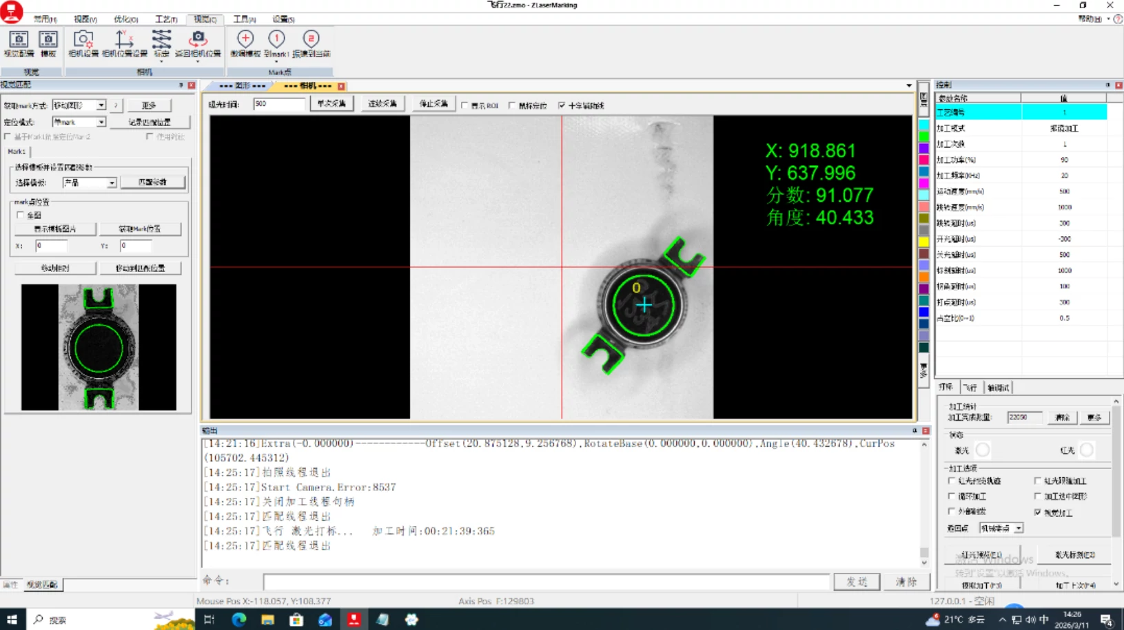Expand the return point dropdown
Image resolution: width=1124 pixels, height=630 pixels.
click(x=1019, y=528)
